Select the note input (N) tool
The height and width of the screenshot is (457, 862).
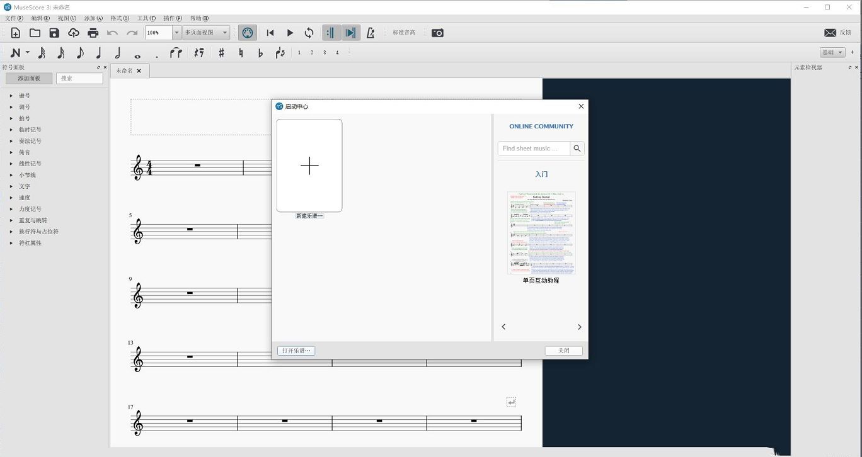click(15, 52)
